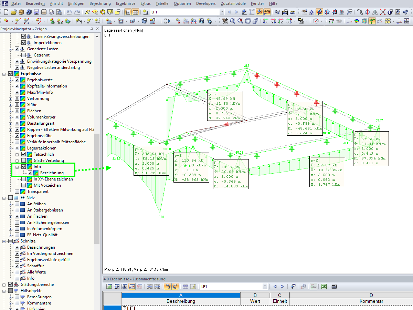Viewport: 413px width, 310px height.
Task: Open a file using the folder icon
Action: pyautogui.click(x=14, y=12)
